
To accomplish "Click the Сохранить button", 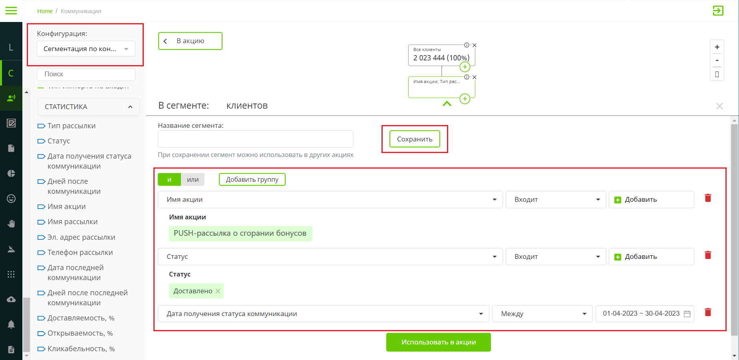I will [415, 139].
